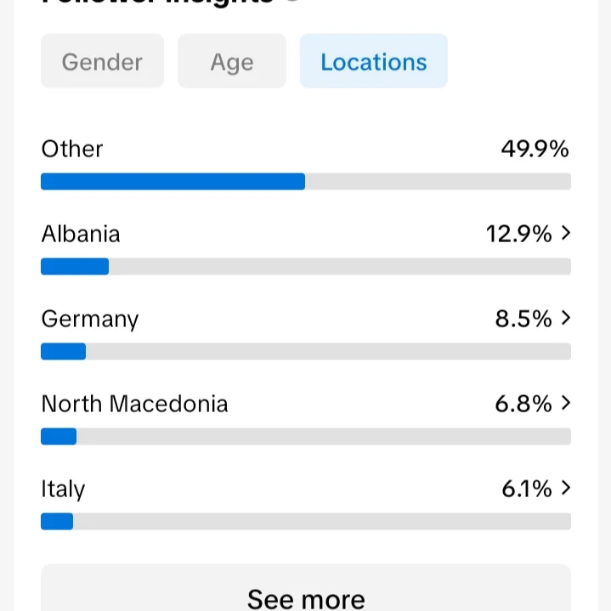Select the Locations tab
The image size is (611, 611).
click(x=373, y=62)
